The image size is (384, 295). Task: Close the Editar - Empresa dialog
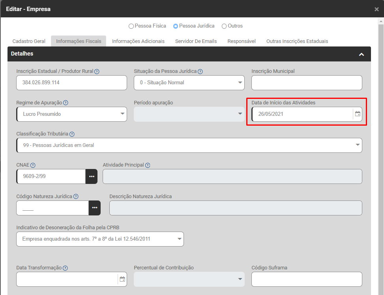pos(377,9)
